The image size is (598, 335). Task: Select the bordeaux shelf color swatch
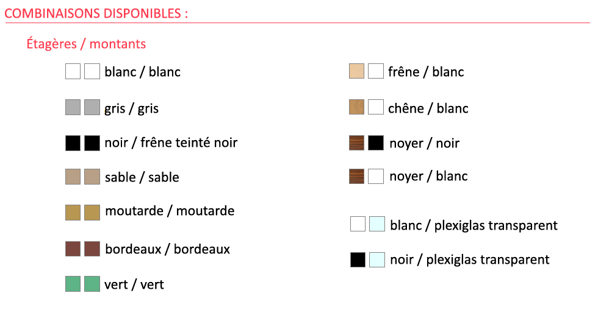coord(73,249)
